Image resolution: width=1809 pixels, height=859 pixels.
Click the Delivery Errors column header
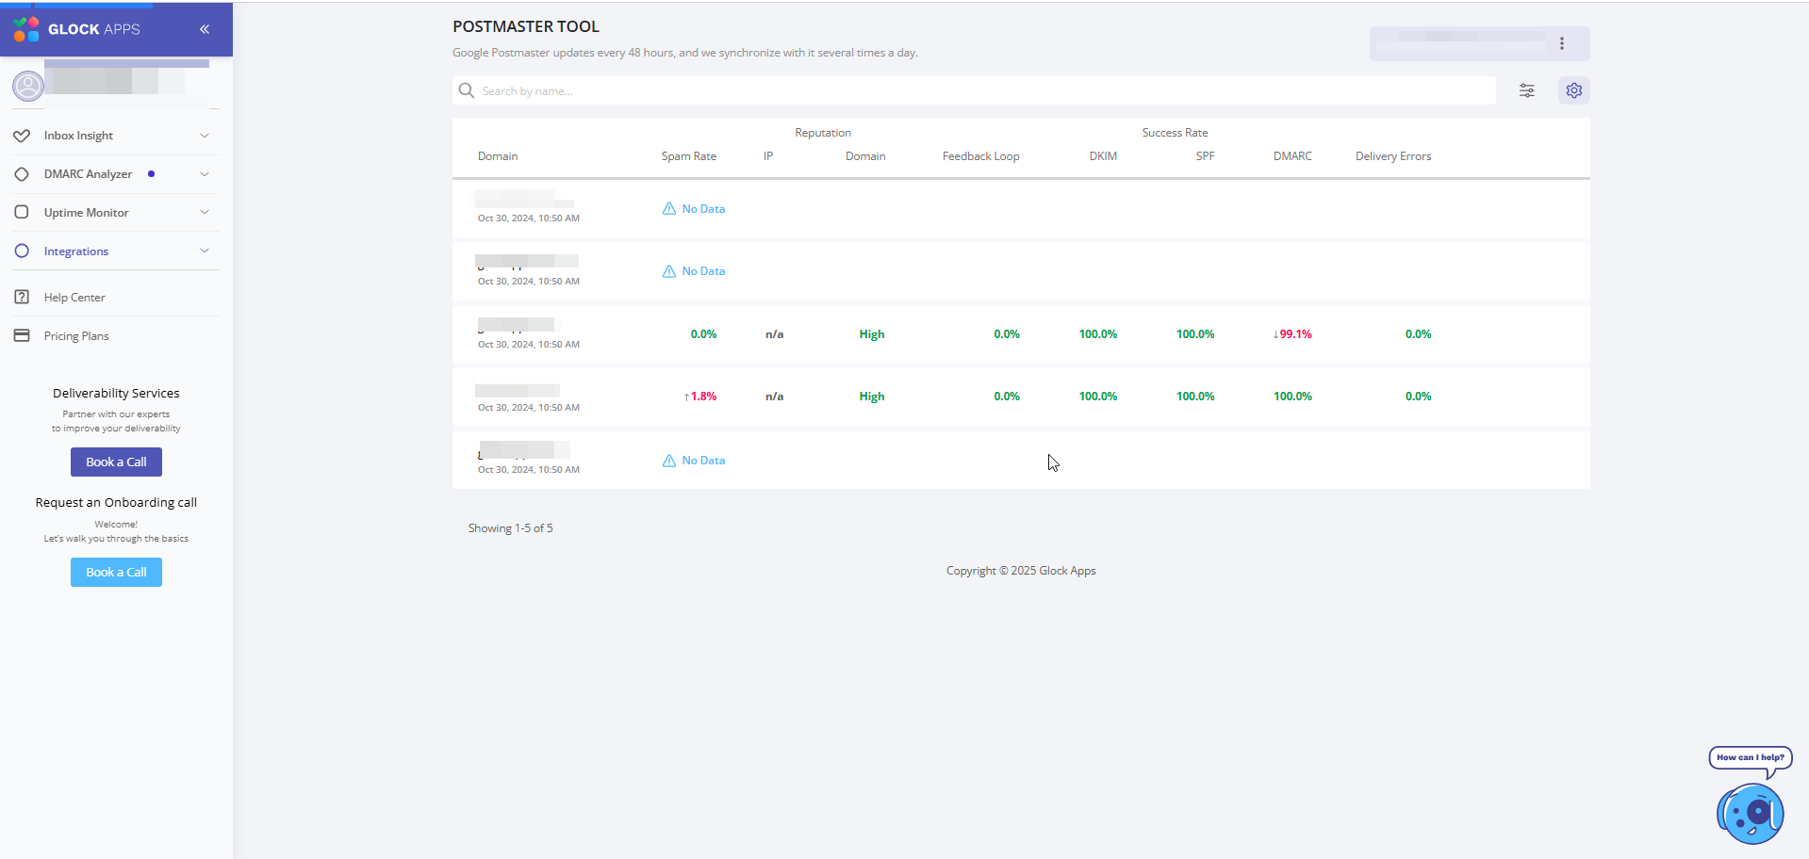(1393, 156)
